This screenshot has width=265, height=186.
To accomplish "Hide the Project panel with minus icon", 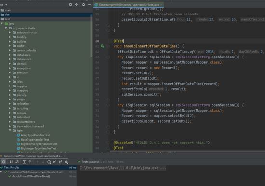I will (90, 5).
